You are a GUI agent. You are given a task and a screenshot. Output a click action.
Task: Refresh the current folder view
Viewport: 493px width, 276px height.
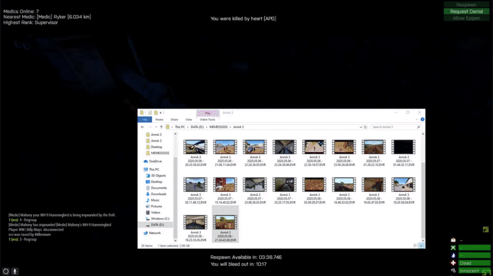[x=365, y=127]
